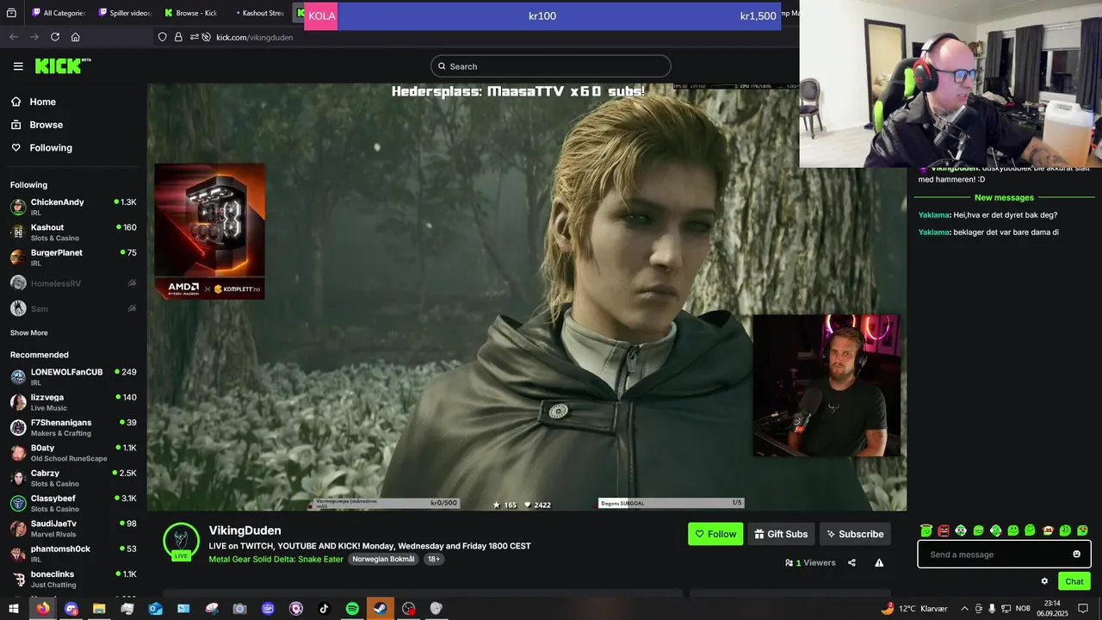Screen dimensions: 1102x620
Task: Click the browser home button
Action: (x=76, y=37)
